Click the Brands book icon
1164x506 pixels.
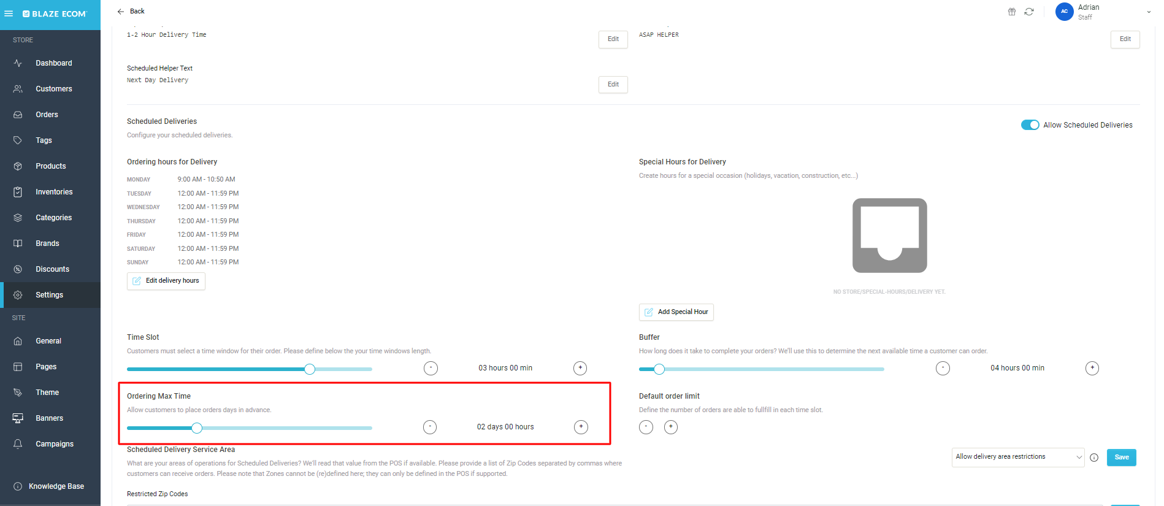click(x=18, y=243)
